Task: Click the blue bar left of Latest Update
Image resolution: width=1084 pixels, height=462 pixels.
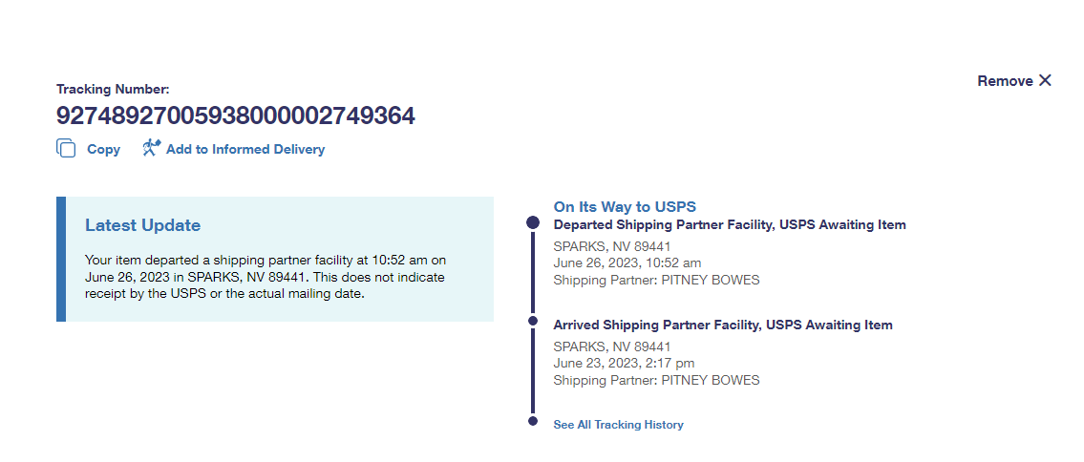Action: [x=61, y=259]
